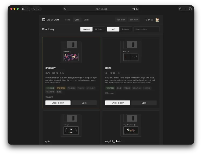Switch to the Studio tab
This screenshot has height=155, width=202.
pos(86,20)
